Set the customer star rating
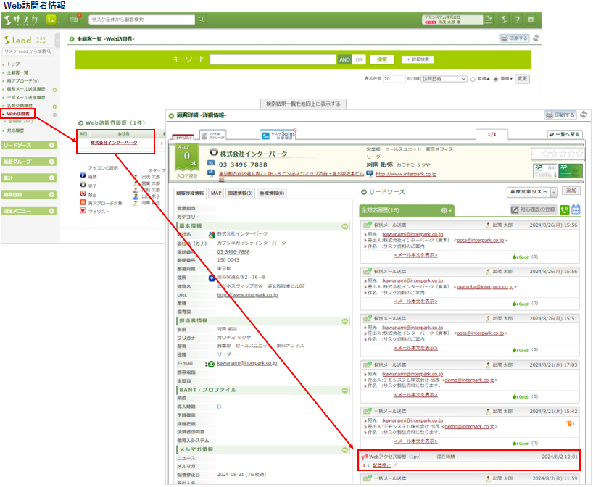 (x=563, y=154)
